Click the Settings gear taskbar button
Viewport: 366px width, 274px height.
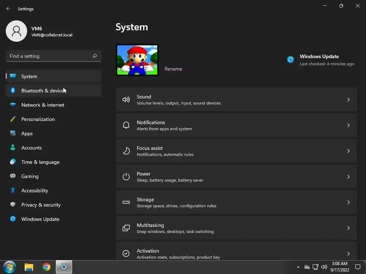[x=64, y=267]
